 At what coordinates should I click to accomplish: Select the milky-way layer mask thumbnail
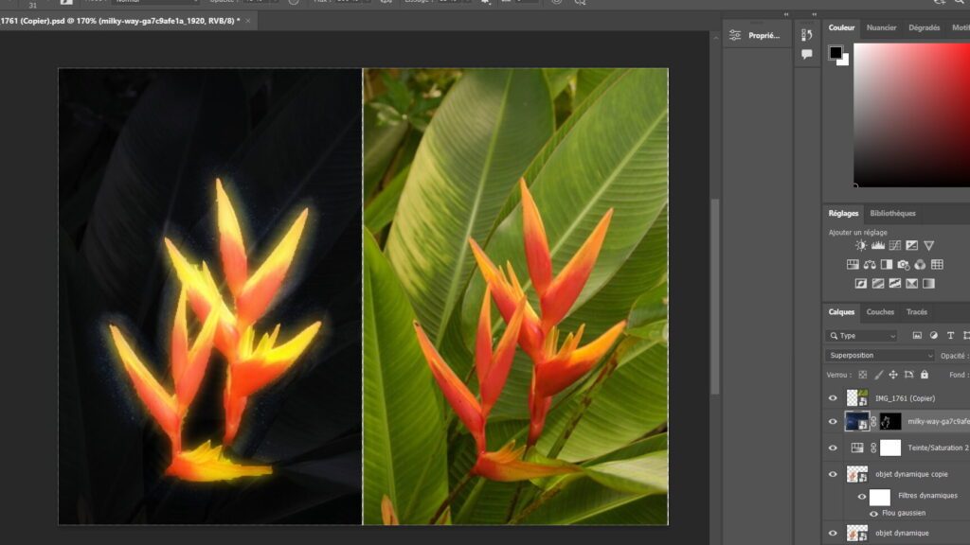tap(890, 421)
